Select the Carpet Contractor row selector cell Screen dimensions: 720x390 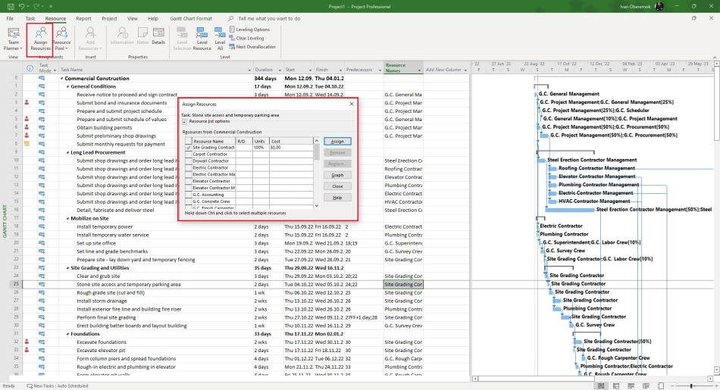(x=188, y=154)
